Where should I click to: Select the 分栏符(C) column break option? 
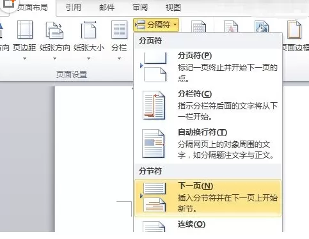(208, 105)
